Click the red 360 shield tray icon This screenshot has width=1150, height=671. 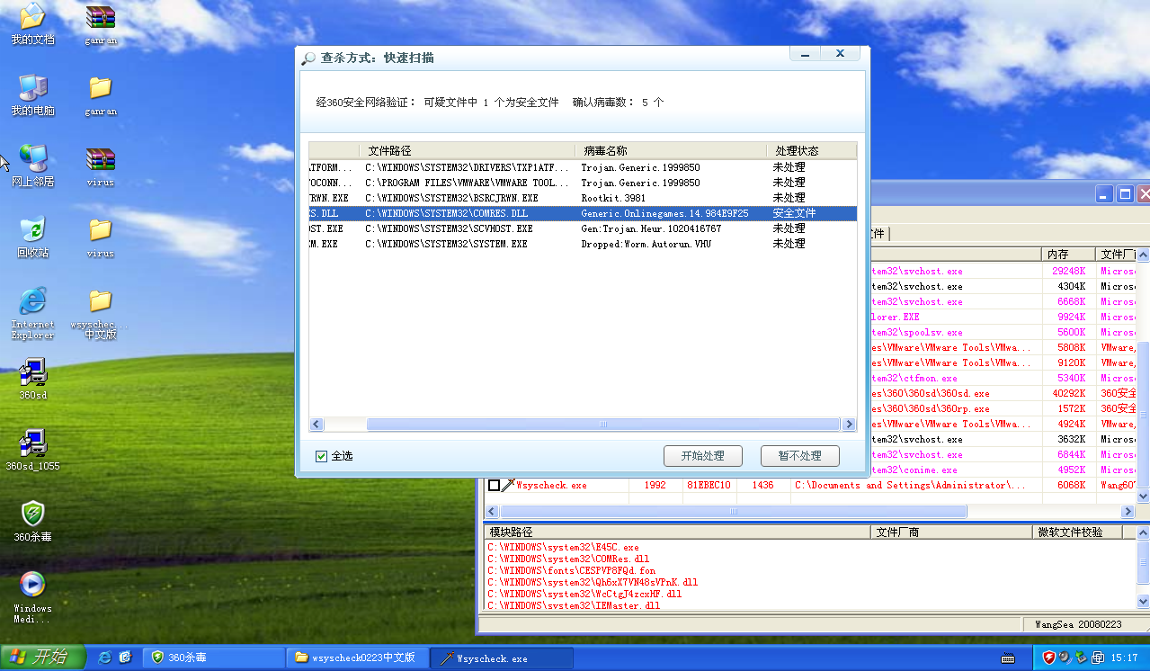pyautogui.click(x=1048, y=658)
